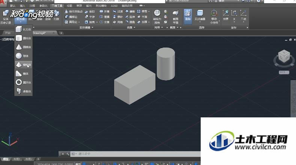Open the WCS dropdown below the ViewCube

point(284,72)
